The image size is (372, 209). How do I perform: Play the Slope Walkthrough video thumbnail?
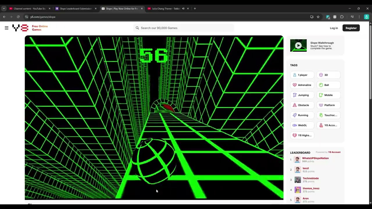(298, 46)
